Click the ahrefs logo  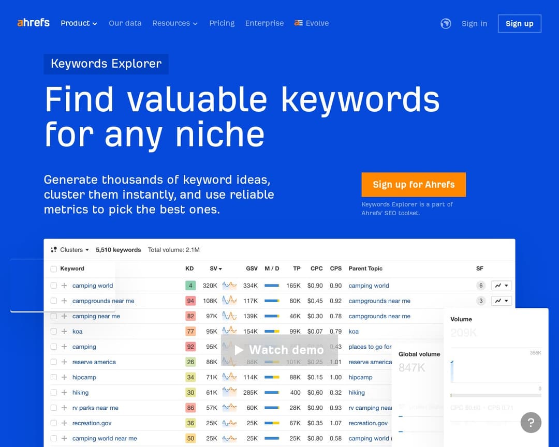tap(33, 23)
